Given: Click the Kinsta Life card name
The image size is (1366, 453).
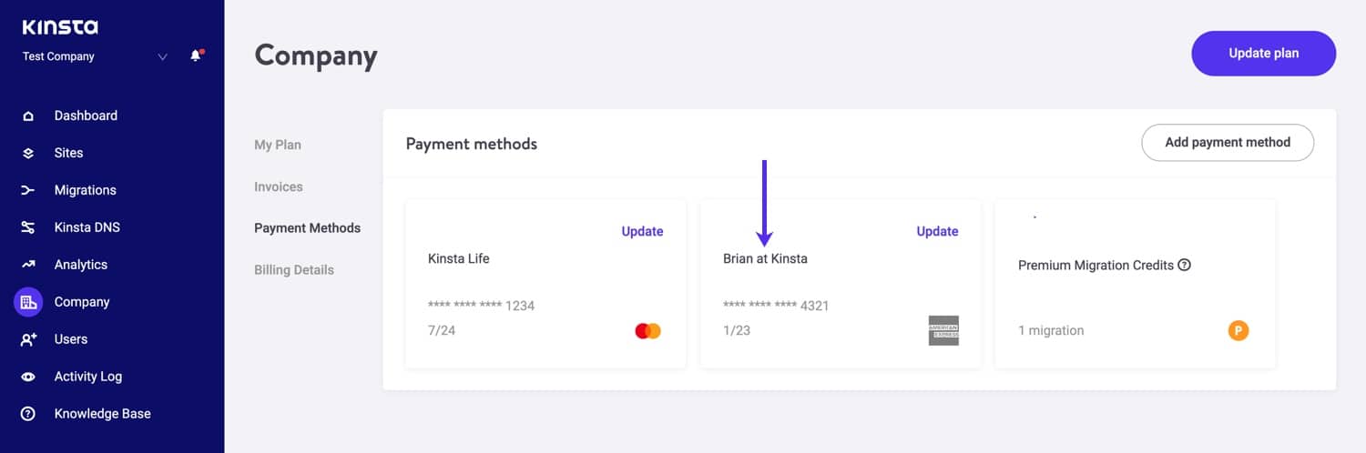Looking at the screenshot, I should click(459, 258).
